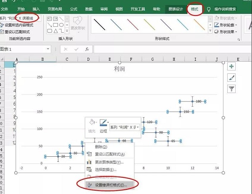Apply the blue-gray line shape style
The height and width of the screenshot is (194, 252).
point(116,25)
